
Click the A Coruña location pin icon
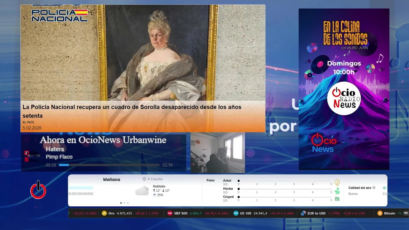click(x=144, y=179)
